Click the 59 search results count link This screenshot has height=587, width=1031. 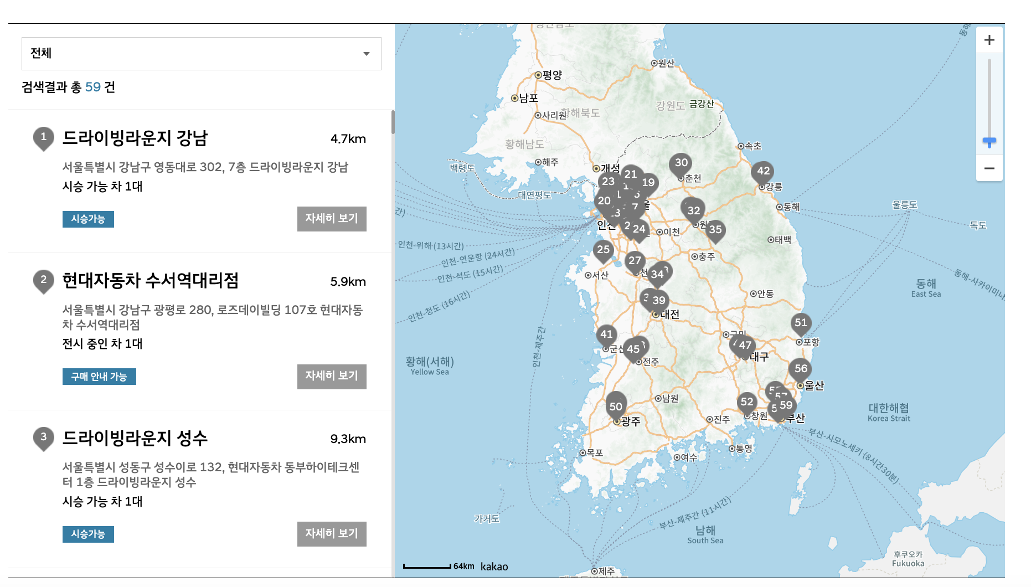tap(92, 87)
